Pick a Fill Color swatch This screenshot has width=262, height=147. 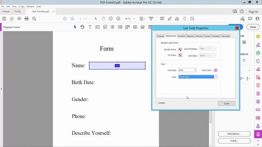(180, 55)
